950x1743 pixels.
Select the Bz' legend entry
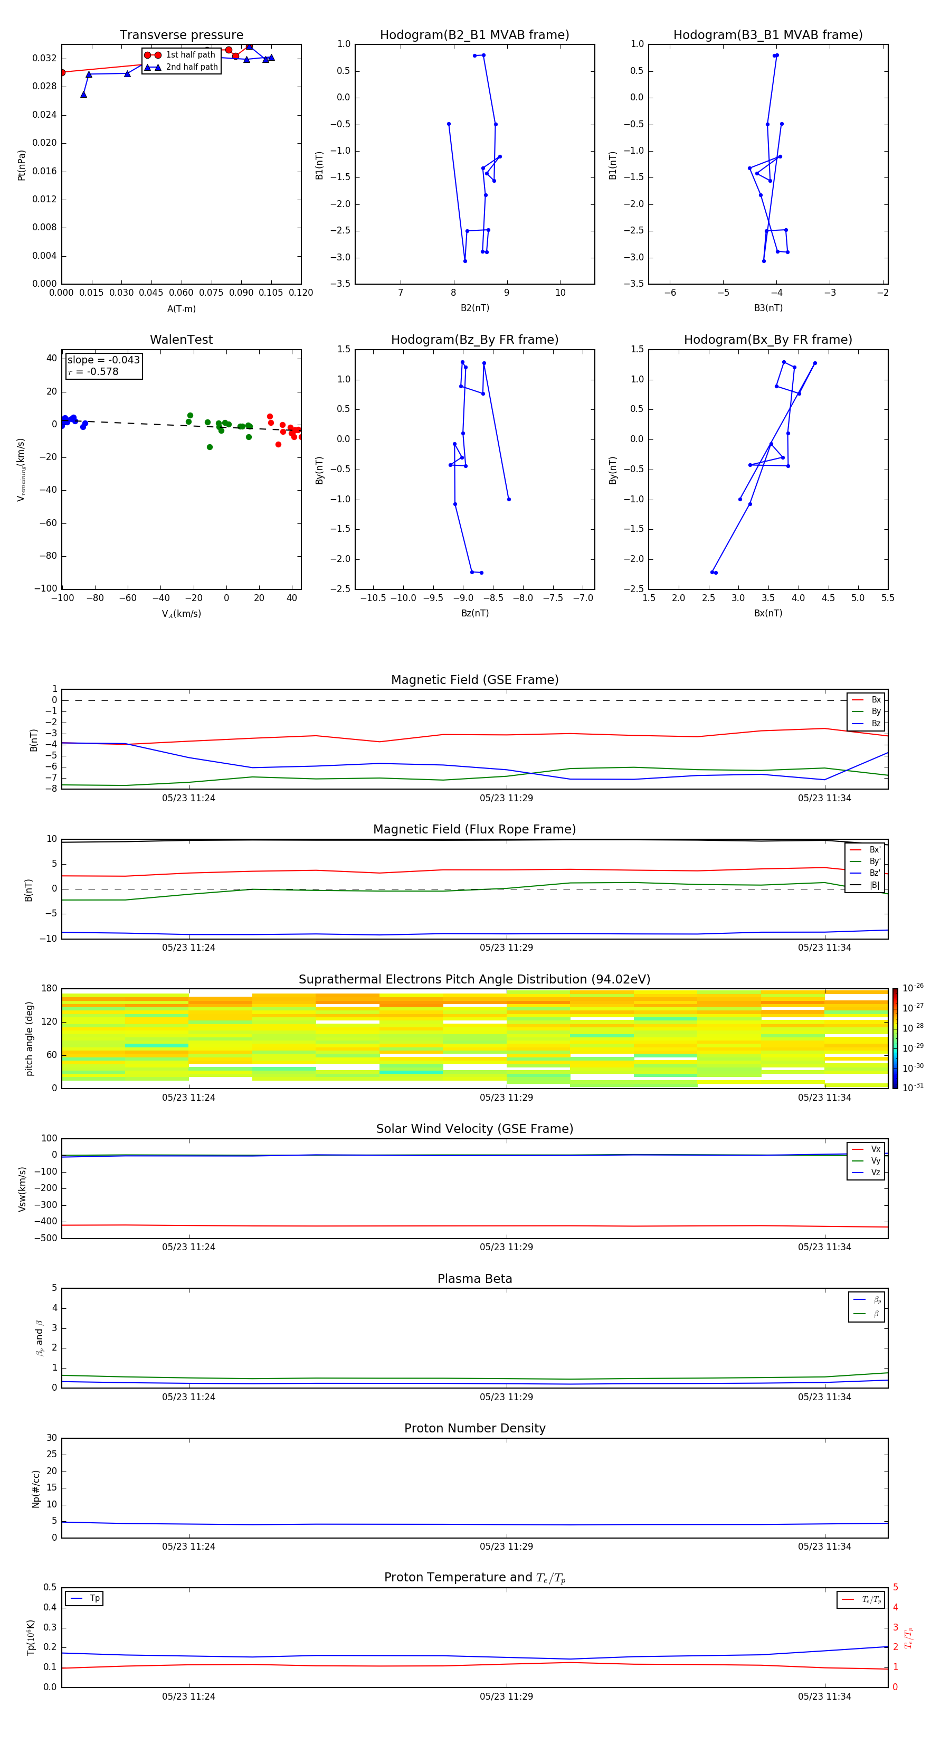[866, 873]
